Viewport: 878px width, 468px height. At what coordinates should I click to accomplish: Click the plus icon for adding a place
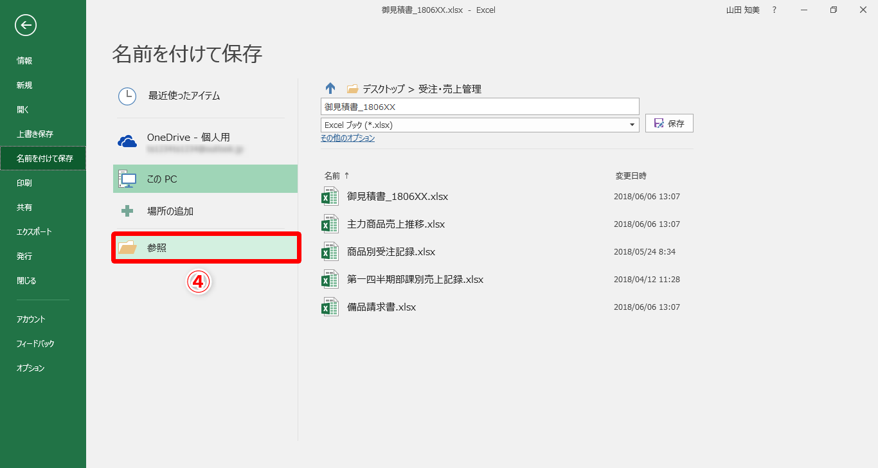click(127, 211)
